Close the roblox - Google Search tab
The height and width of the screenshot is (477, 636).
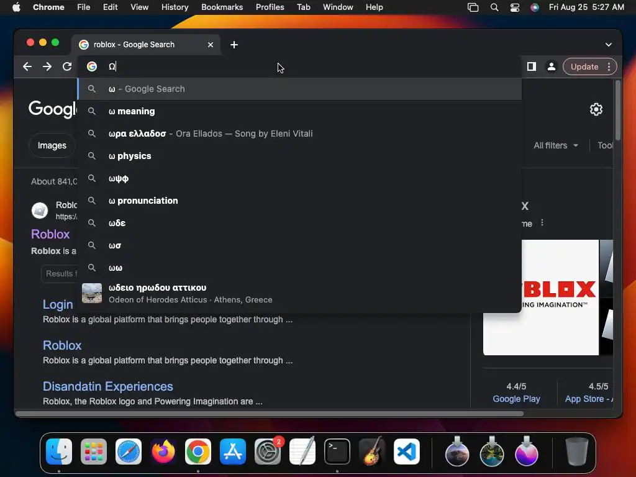pos(211,45)
